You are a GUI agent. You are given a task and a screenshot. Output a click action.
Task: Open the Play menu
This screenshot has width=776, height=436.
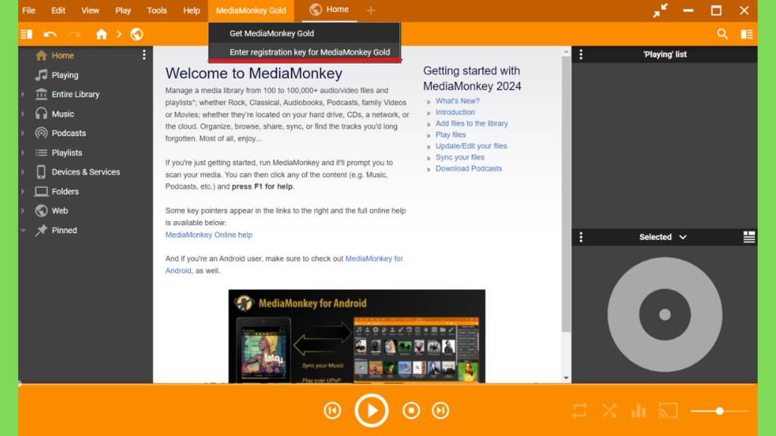124,11
